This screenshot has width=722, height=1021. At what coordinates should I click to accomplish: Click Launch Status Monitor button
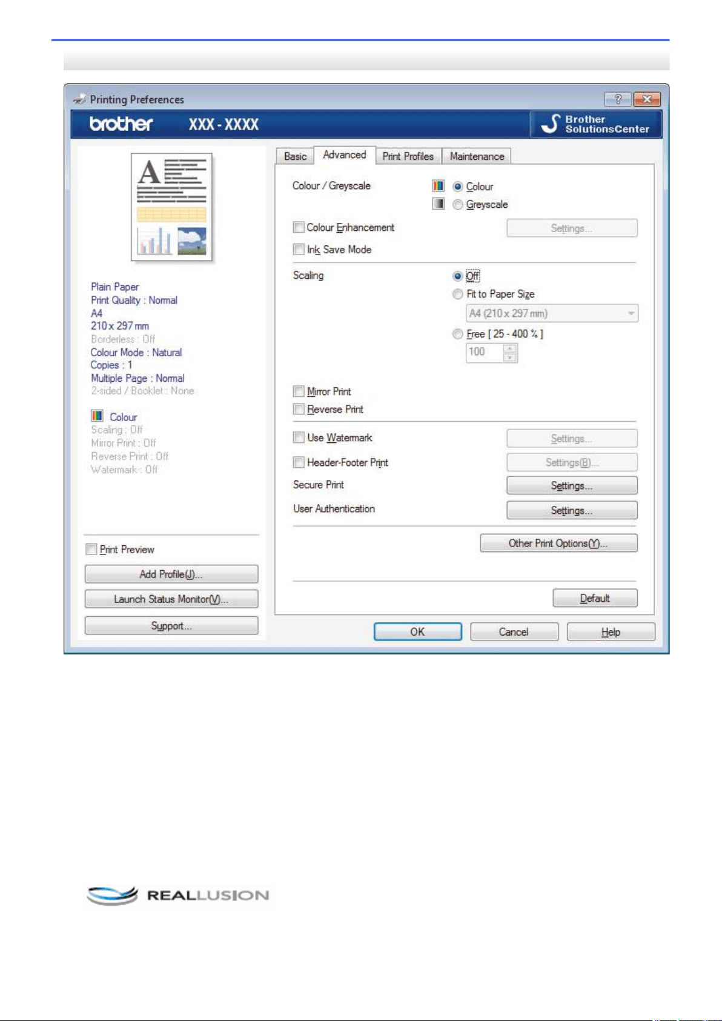(171, 599)
